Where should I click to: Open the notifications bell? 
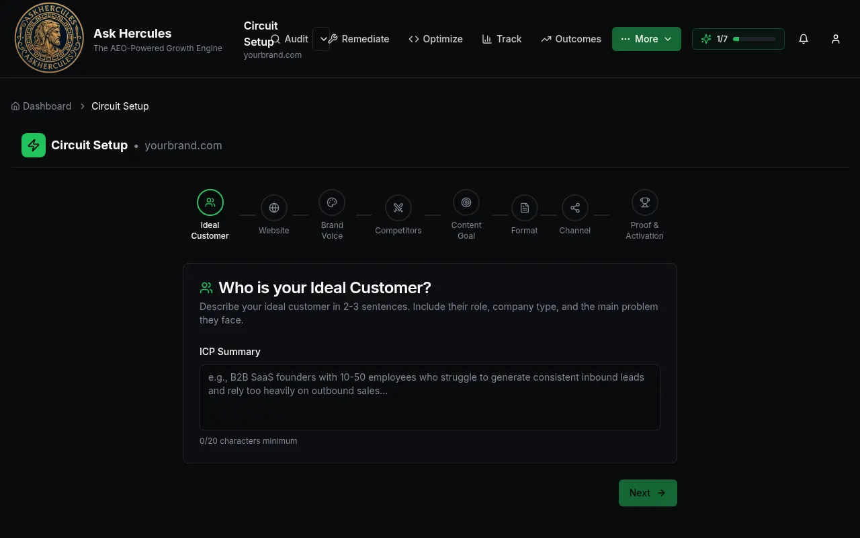pyautogui.click(x=804, y=39)
